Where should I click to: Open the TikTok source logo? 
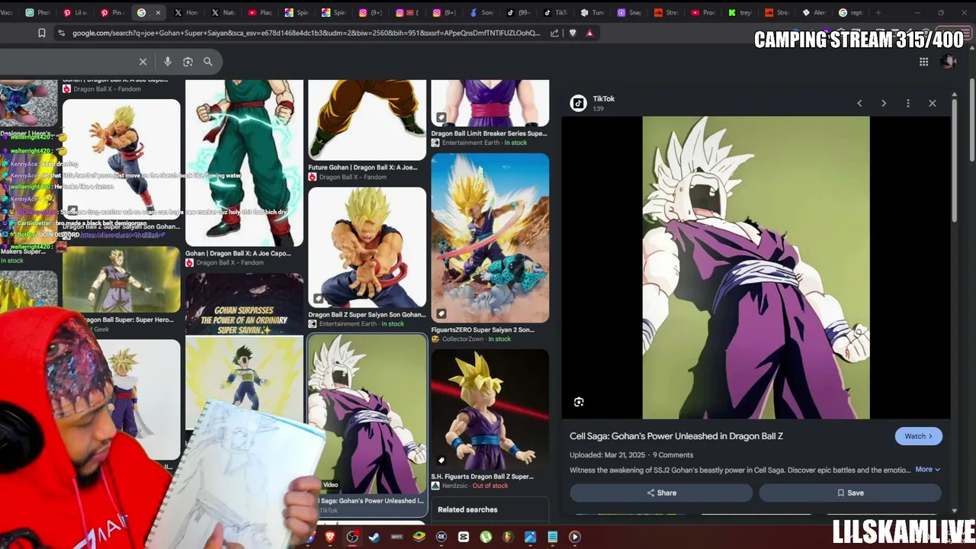579,103
